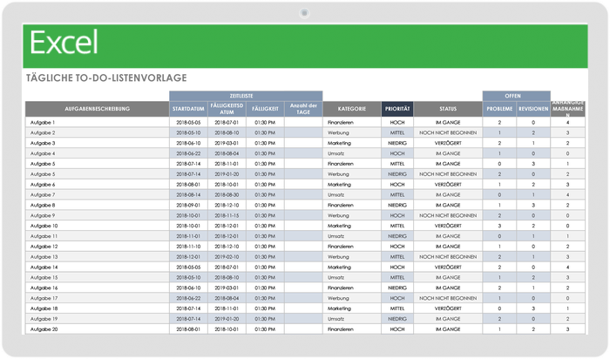Screen dimensions: 610x359
Task: Select the STATUS column header
Action: click(448, 109)
